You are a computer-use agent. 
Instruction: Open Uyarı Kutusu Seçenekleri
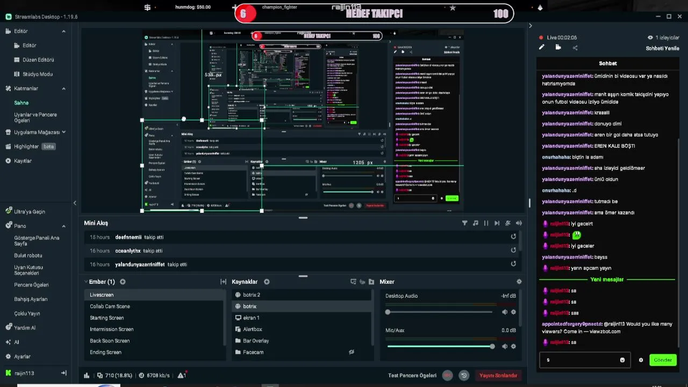pos(28,270)
